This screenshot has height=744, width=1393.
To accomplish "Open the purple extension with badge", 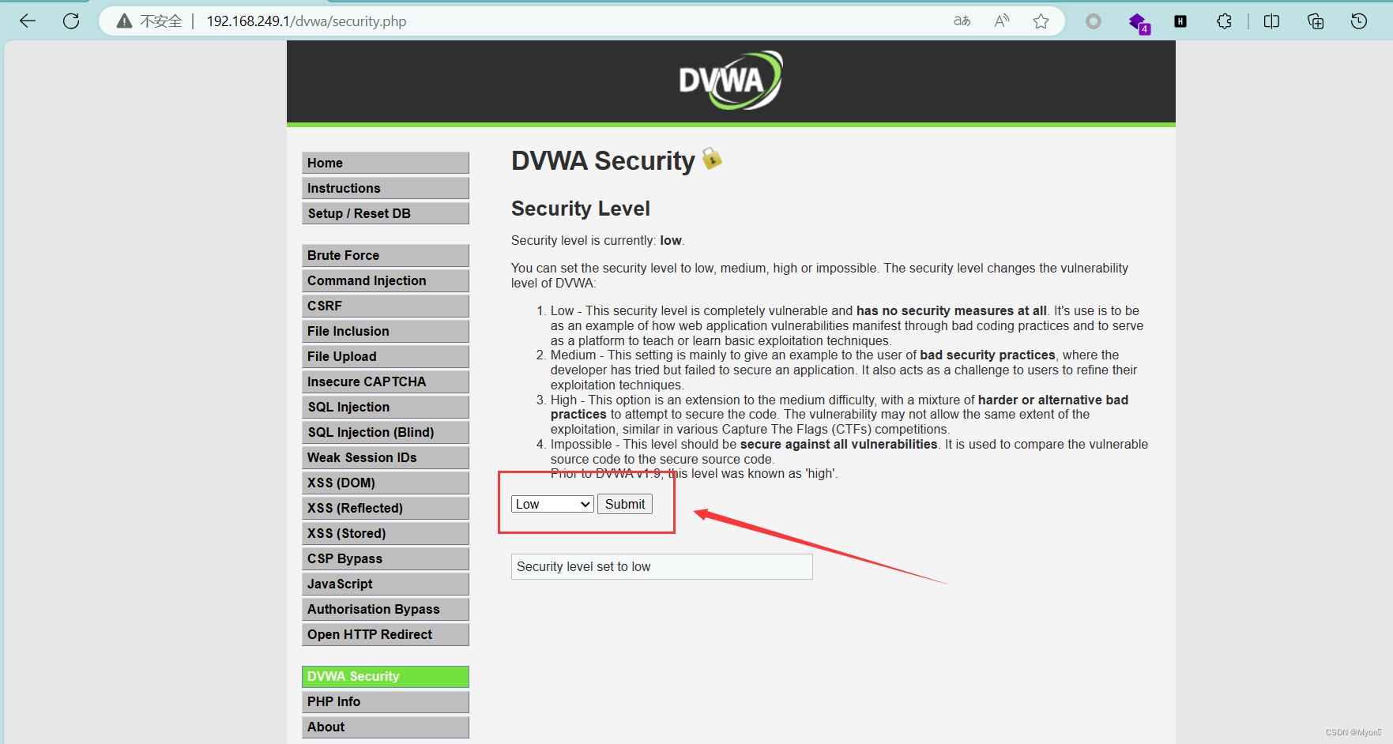I will (x=1139, y=23).
